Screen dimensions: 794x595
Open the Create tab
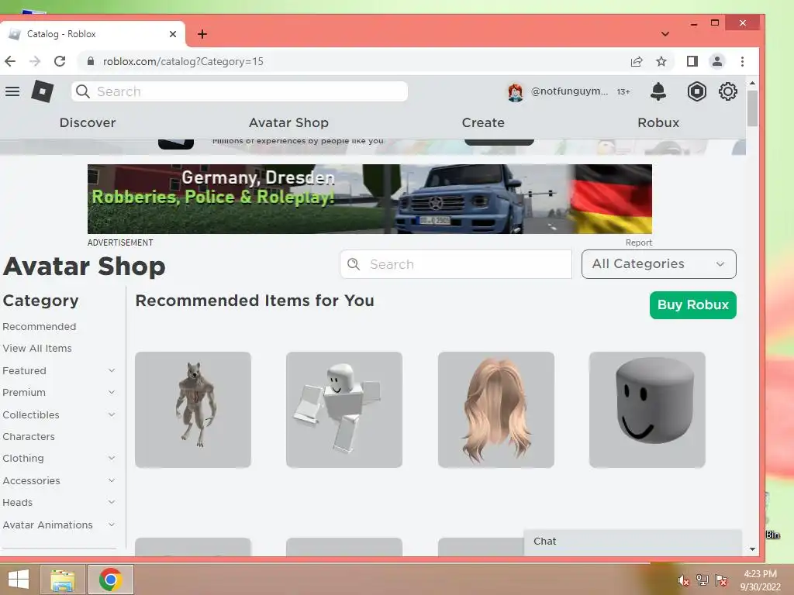[483, 122]
